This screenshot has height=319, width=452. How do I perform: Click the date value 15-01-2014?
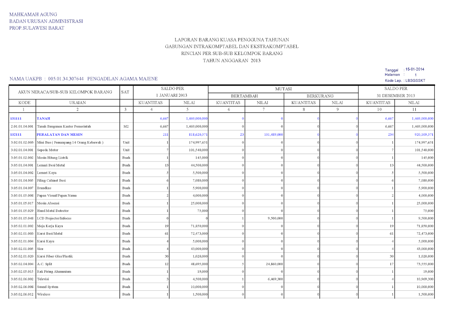(x=415, y=69)
